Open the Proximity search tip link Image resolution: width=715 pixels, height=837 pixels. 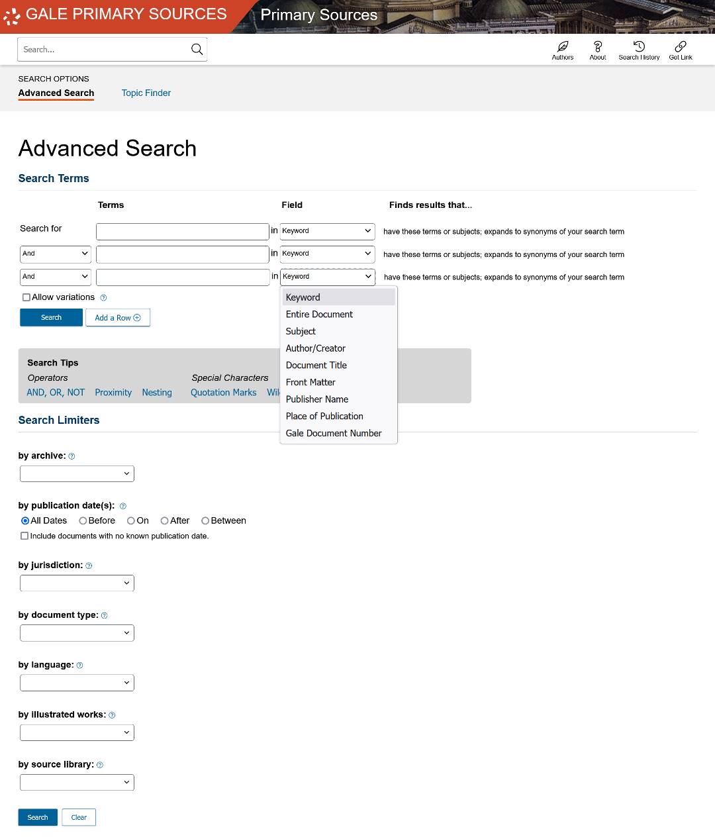(x=113, y=393)
